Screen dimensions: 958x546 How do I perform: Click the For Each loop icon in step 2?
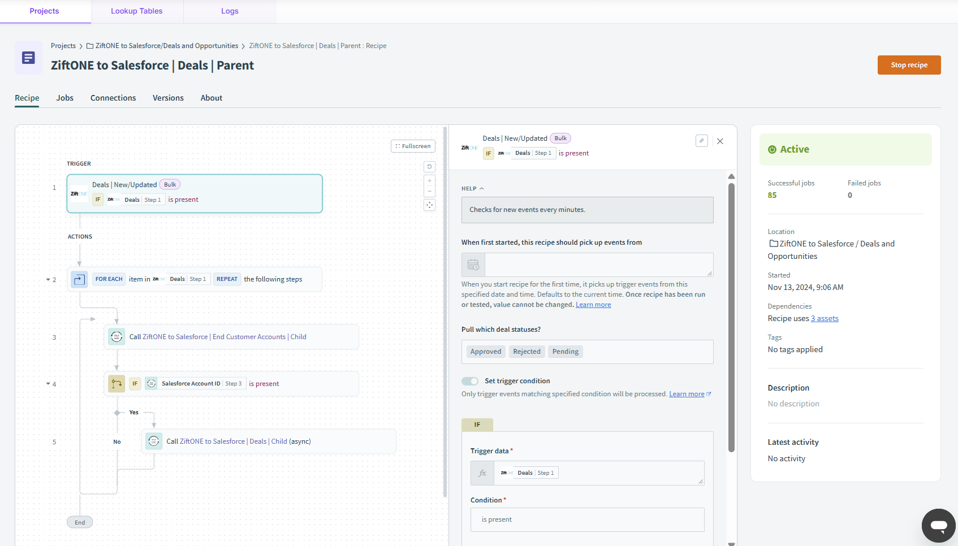[x=79, y=279]
